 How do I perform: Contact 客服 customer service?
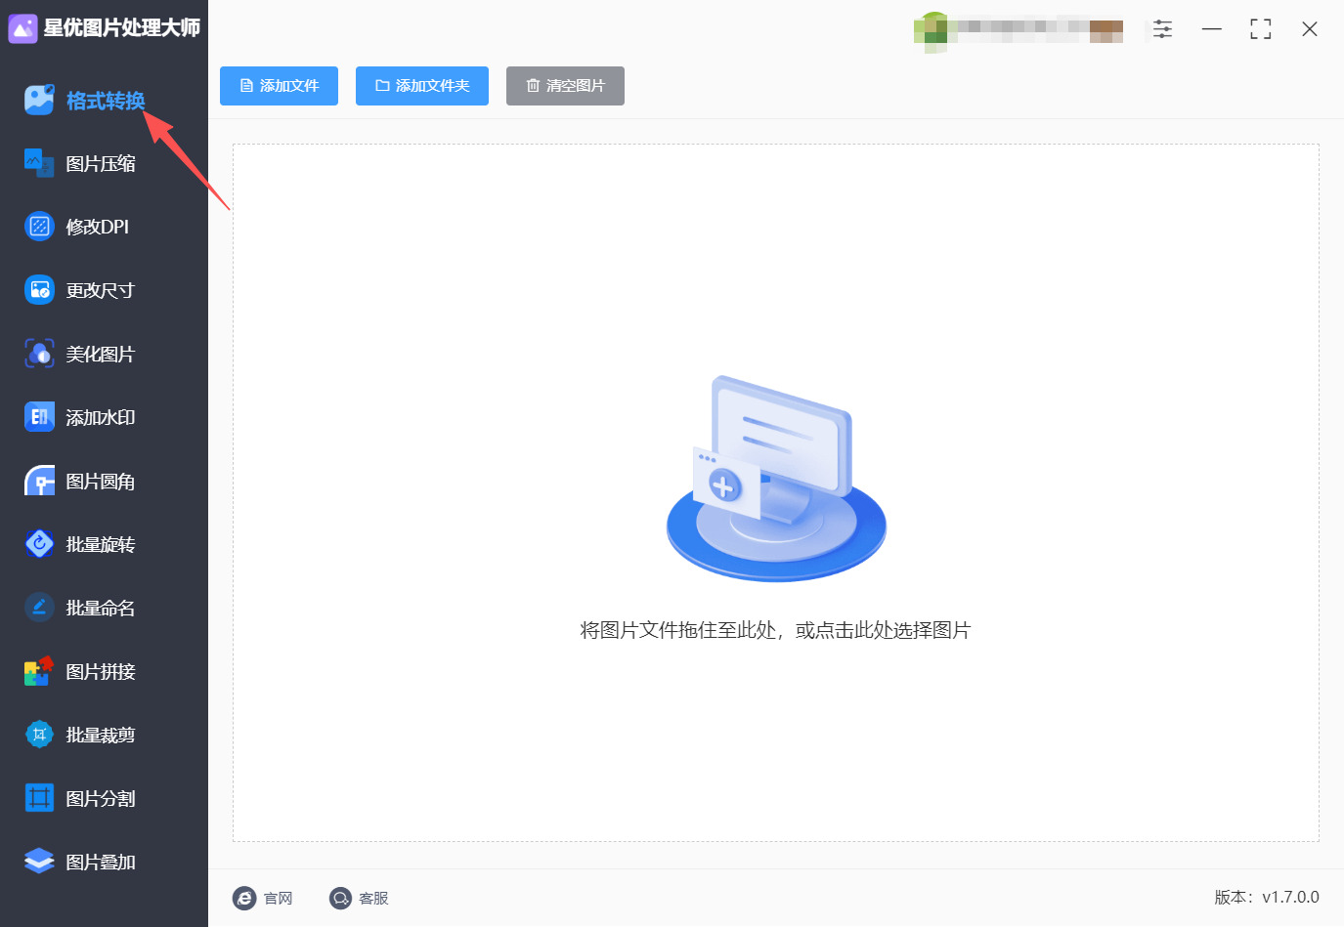coord(359,898)
